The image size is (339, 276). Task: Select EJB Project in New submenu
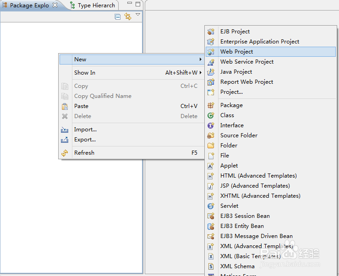271,32
